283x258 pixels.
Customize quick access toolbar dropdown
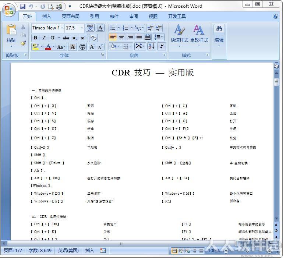coord(70,7)
